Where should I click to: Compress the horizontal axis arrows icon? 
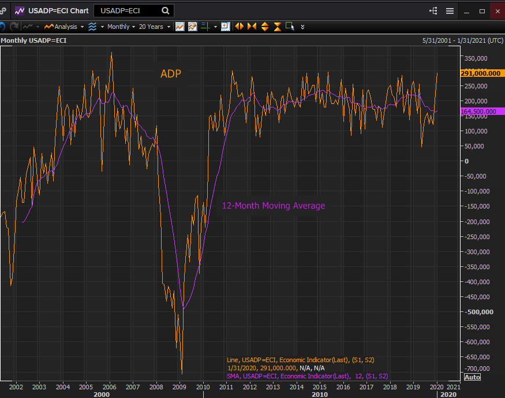pyautogui.click(x=252, y=27)
